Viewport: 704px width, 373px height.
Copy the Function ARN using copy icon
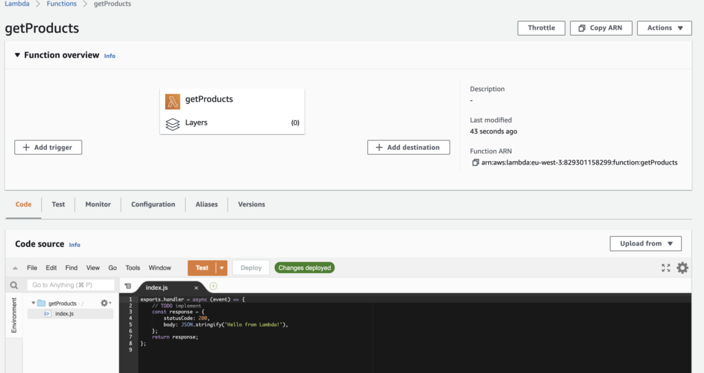coord(475,162)
